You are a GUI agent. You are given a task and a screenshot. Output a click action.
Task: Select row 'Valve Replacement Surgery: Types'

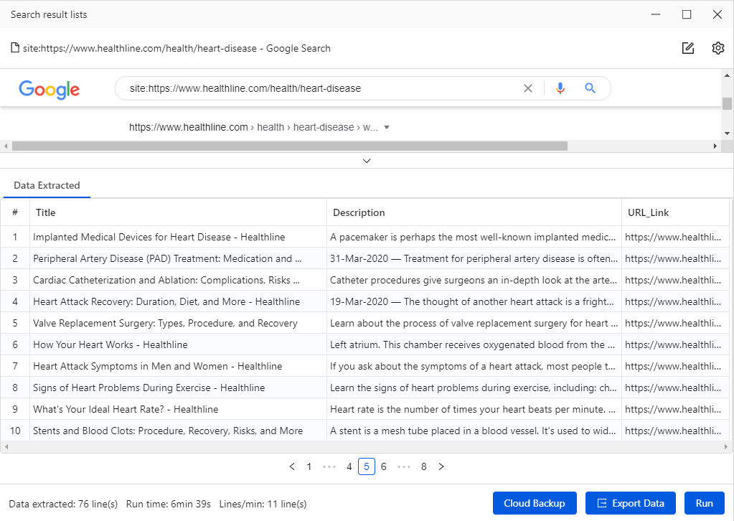click(365, 323)
